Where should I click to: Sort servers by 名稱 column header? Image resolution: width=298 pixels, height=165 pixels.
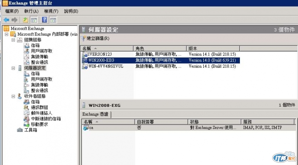coord(107,49)
